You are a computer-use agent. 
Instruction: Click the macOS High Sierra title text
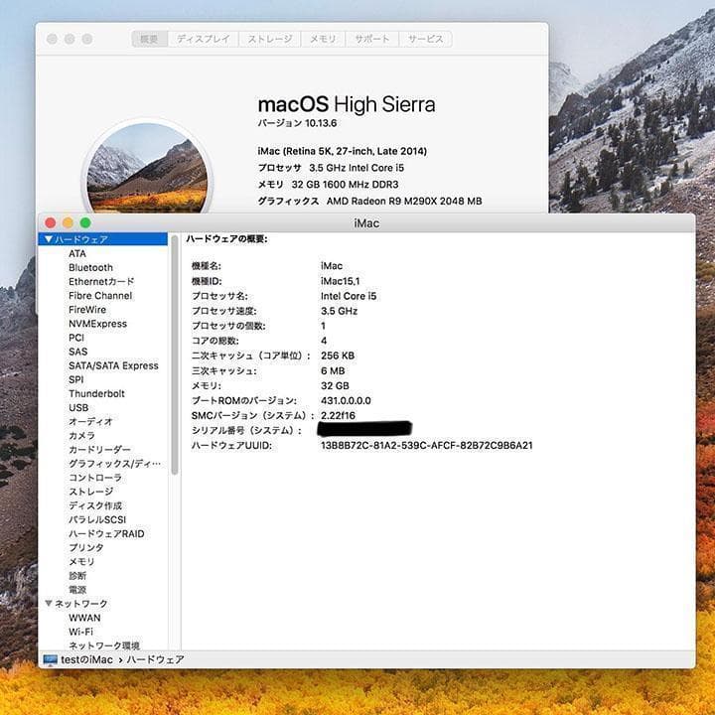pyautogui.click(x=347, y=104)
